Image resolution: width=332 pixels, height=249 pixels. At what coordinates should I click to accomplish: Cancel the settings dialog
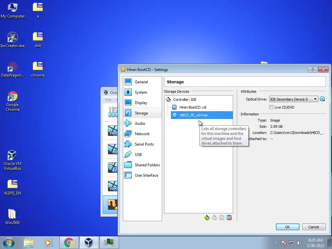point(314,227)
